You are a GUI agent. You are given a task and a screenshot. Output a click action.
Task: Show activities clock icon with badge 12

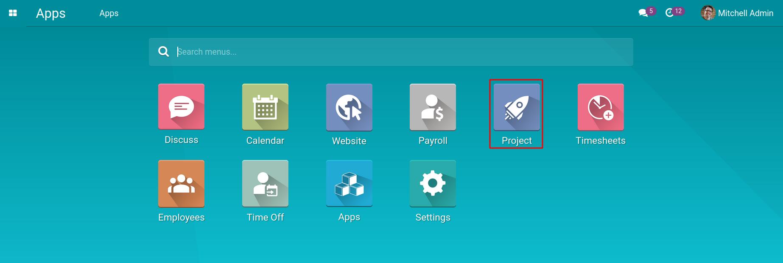[670, 13]
